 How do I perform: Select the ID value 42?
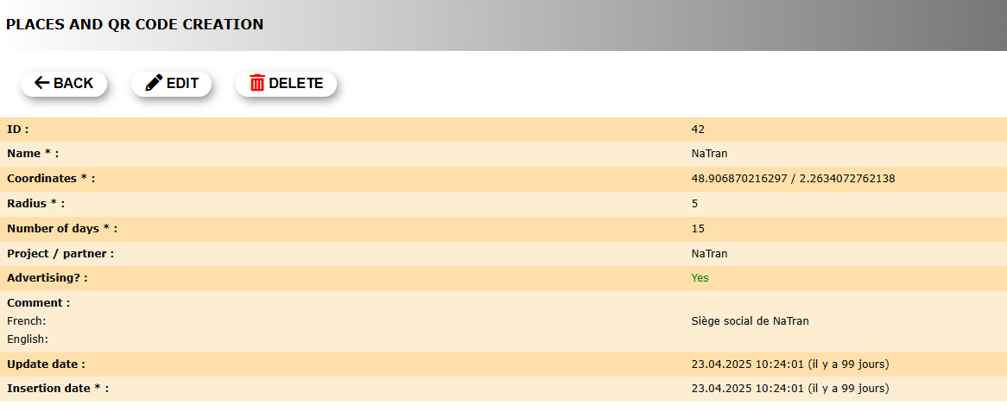pos(698,130)
